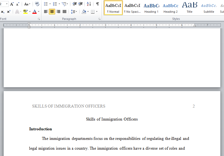Click the Grow Font button

point(12,4)
